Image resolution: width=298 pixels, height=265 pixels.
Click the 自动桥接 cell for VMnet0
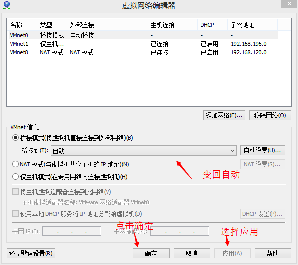(82, 35)
